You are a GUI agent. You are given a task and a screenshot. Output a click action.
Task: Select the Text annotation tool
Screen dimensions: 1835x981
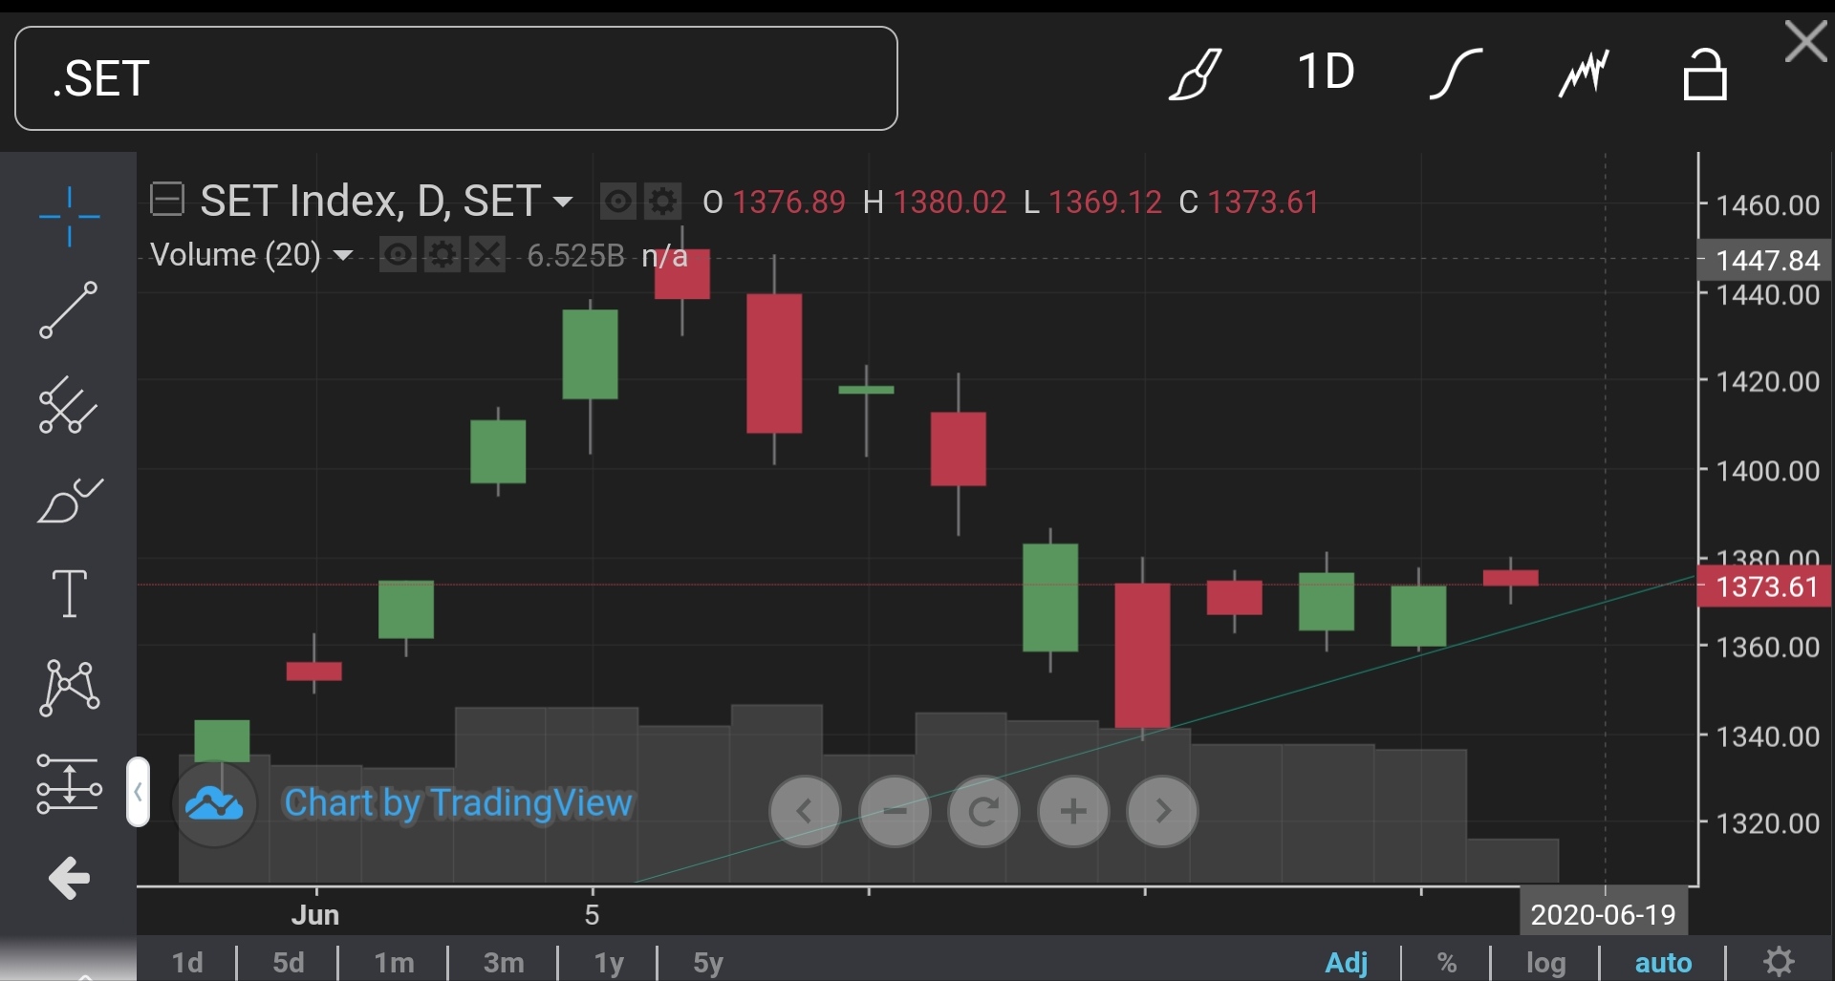(69, 593)
